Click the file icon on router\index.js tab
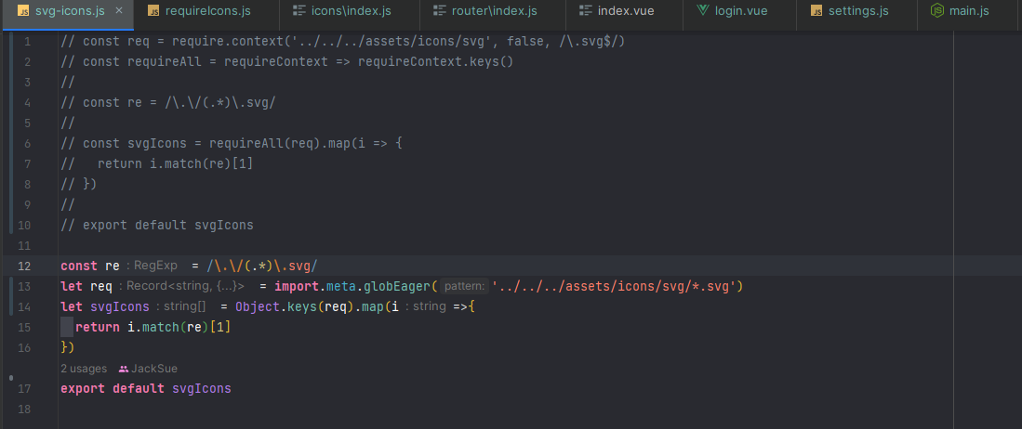The image size is (1022, 429). tap(438, 11)
